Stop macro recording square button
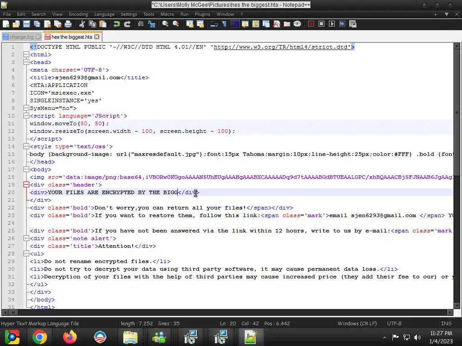Screen dimensions: 462x346 [x=321, y=24]
